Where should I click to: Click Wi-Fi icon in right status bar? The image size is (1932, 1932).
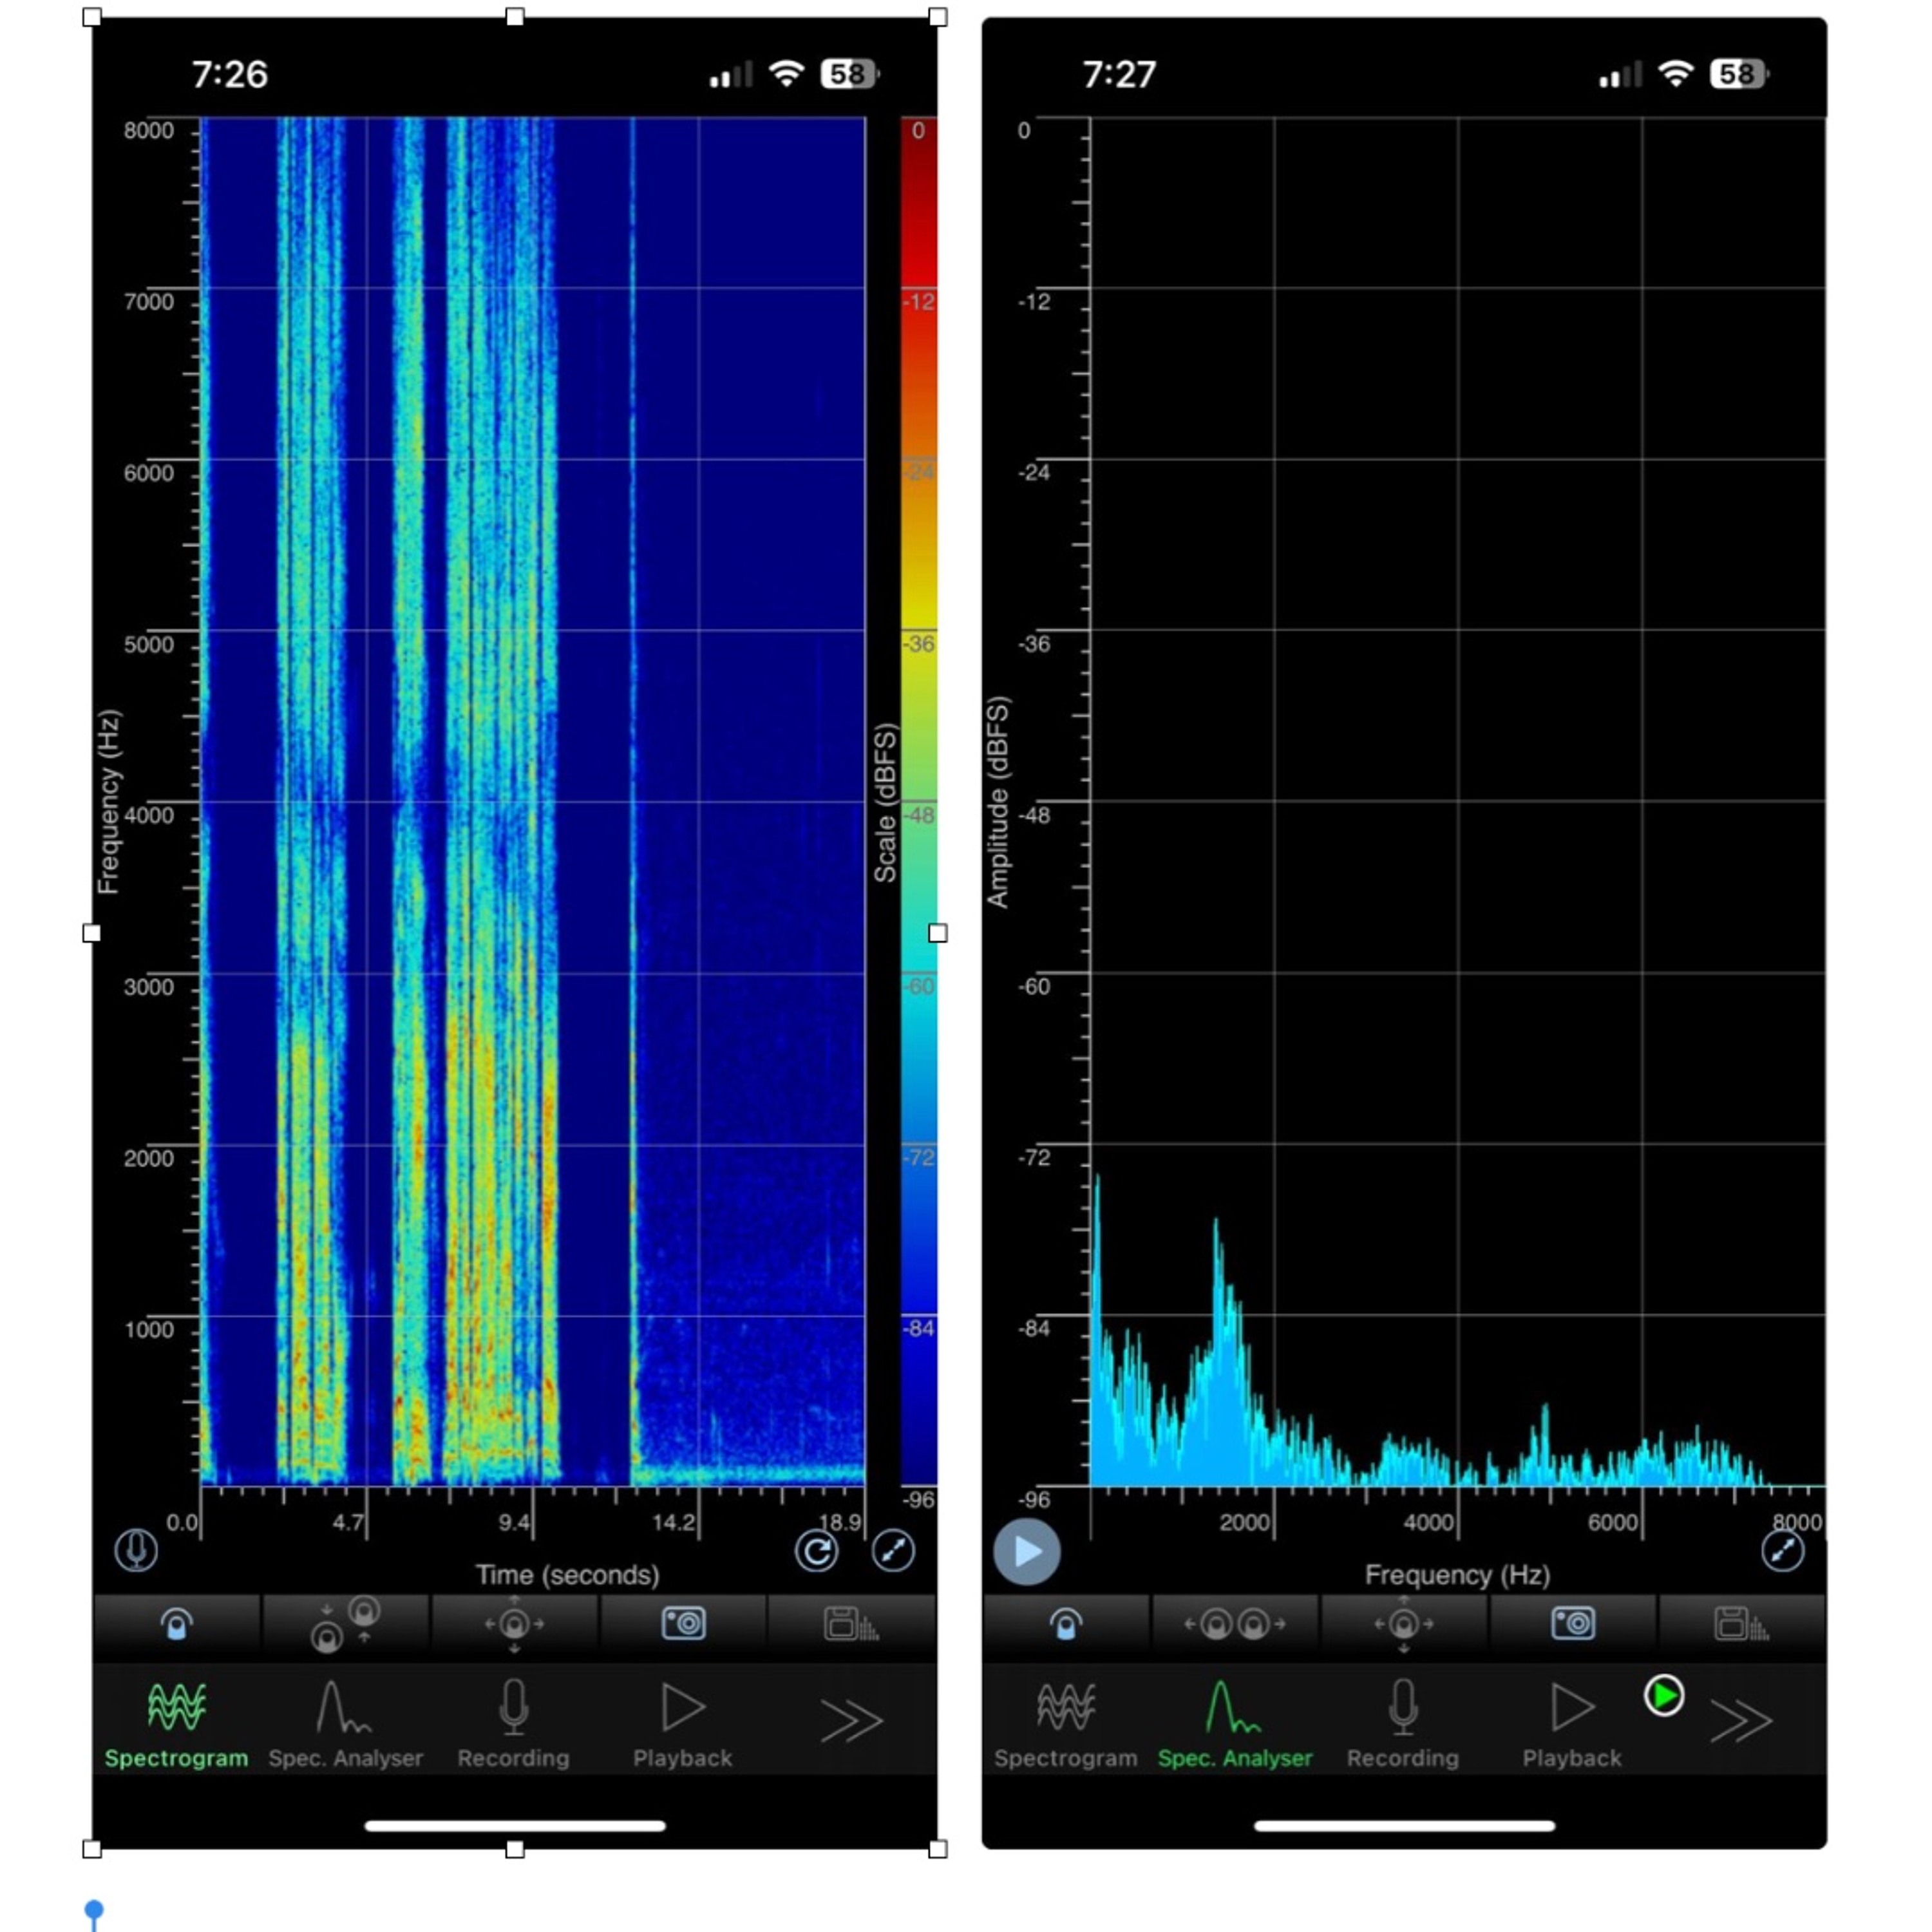click(x=1676, y=73)
